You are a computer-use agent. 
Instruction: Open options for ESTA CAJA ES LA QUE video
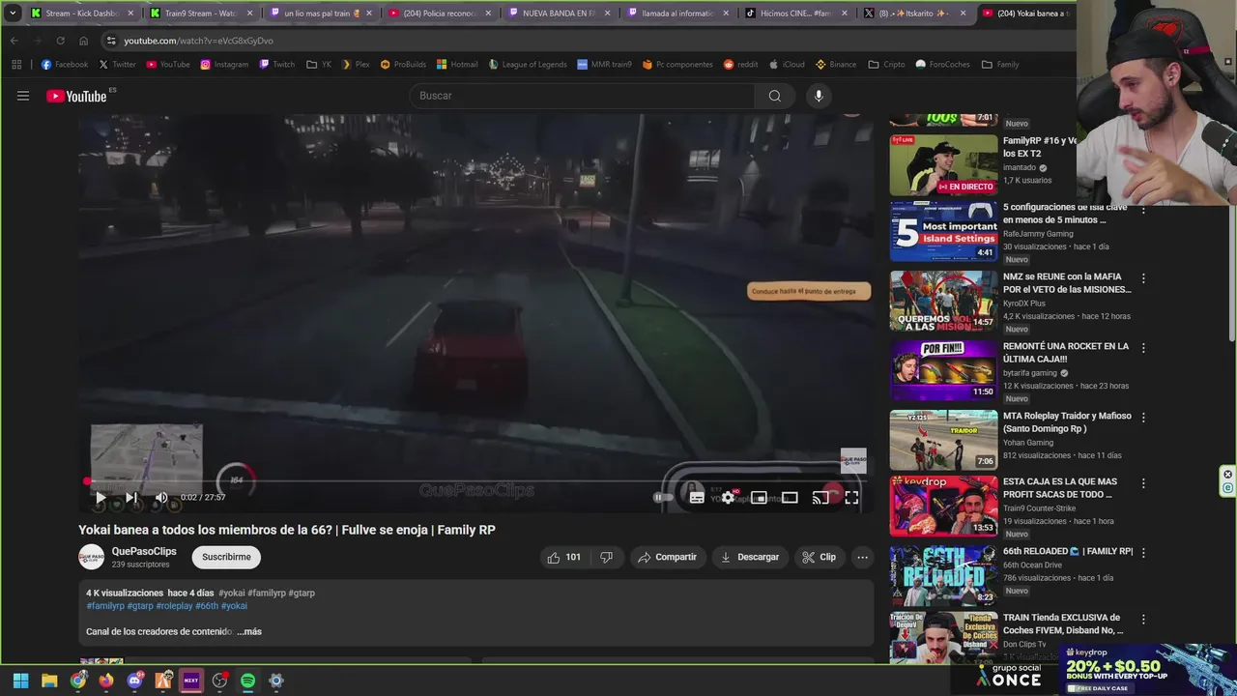(1143, 483)
